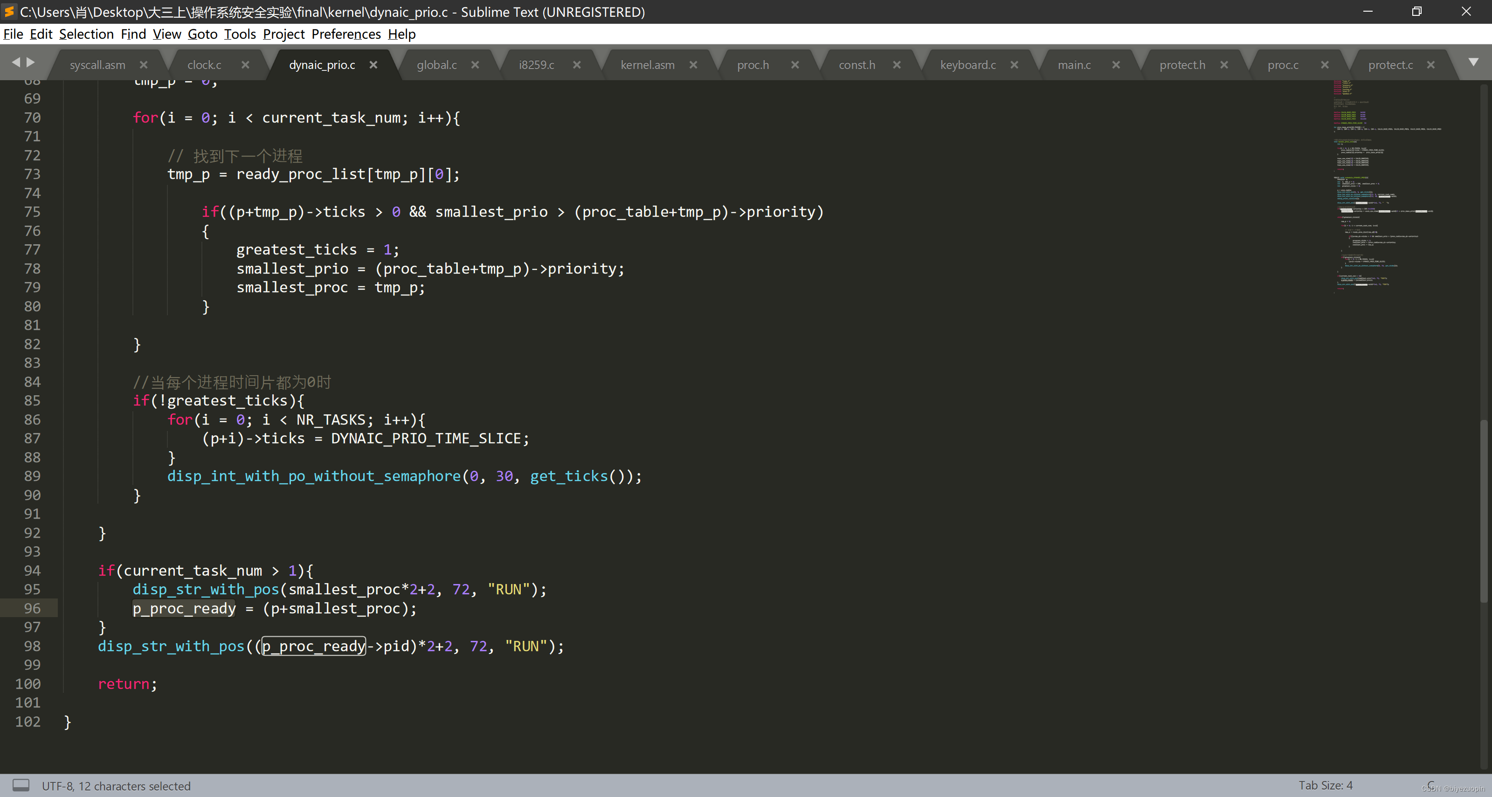Open the Goto menu

203,34
